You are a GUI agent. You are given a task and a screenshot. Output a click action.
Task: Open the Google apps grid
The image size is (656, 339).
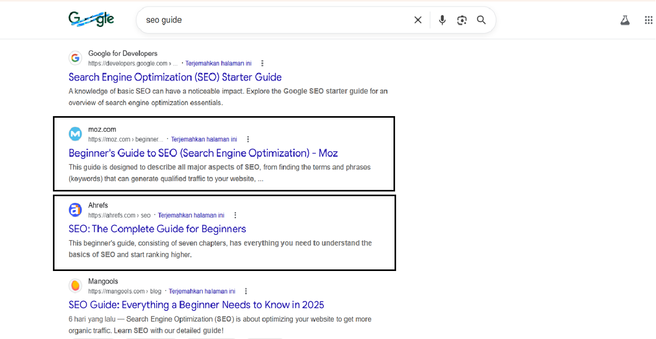649,20
